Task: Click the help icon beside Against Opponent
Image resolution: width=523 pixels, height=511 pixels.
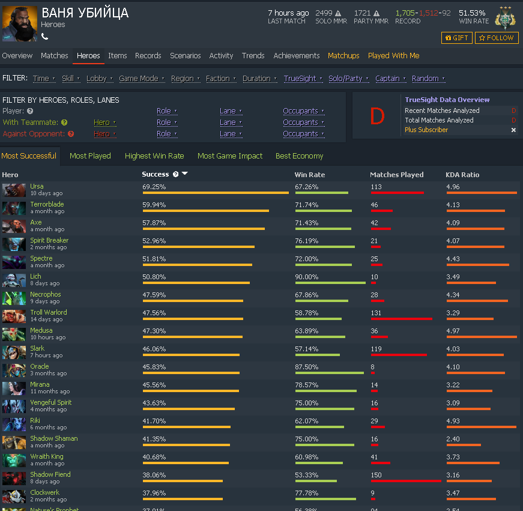Action: (71, 134)
